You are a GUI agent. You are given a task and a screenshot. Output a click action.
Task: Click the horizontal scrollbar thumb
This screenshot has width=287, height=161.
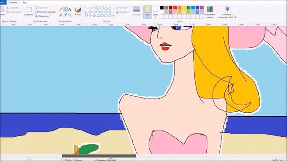(99, 156)
